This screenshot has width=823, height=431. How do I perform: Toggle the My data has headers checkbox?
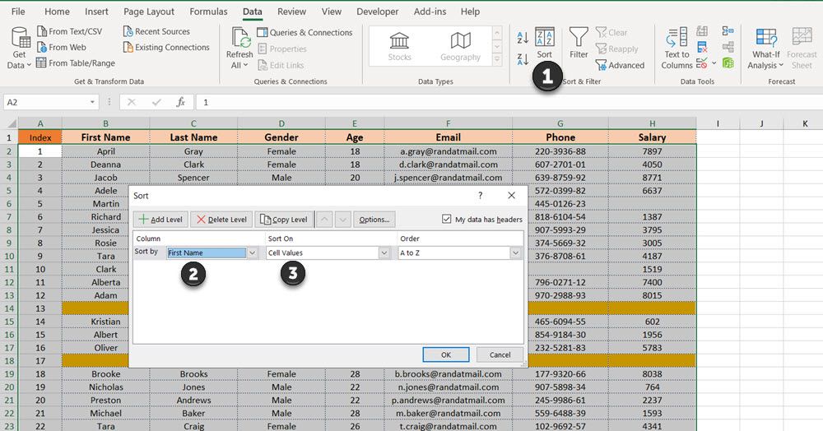click(447, 220)
